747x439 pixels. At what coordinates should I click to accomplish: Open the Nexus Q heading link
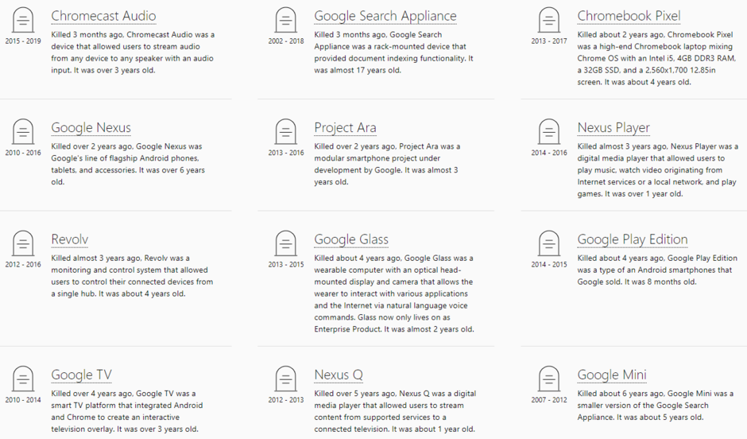(338, 375)
